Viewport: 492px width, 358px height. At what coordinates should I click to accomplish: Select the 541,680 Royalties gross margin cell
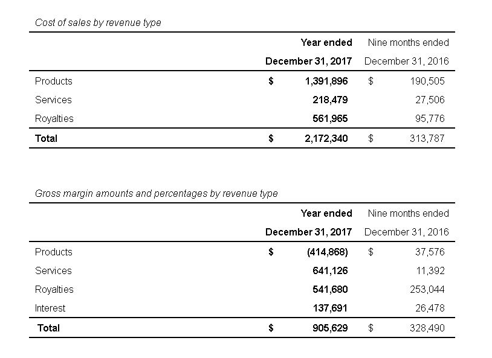tap(330, 290)
